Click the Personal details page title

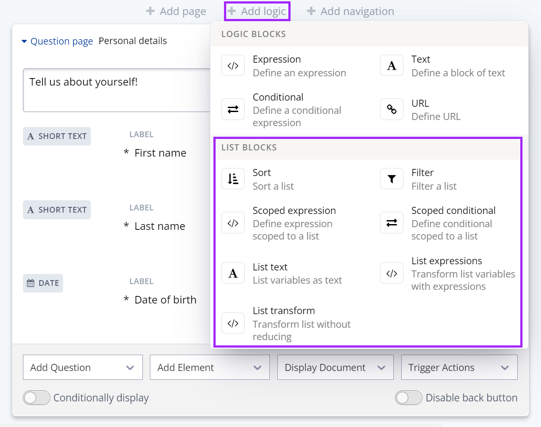(133, 41)
